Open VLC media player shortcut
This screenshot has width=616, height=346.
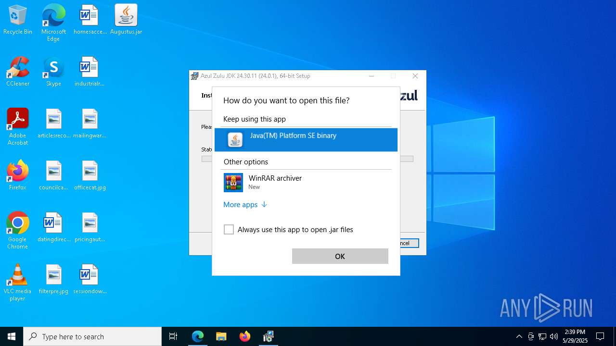(x=18, y=283)
